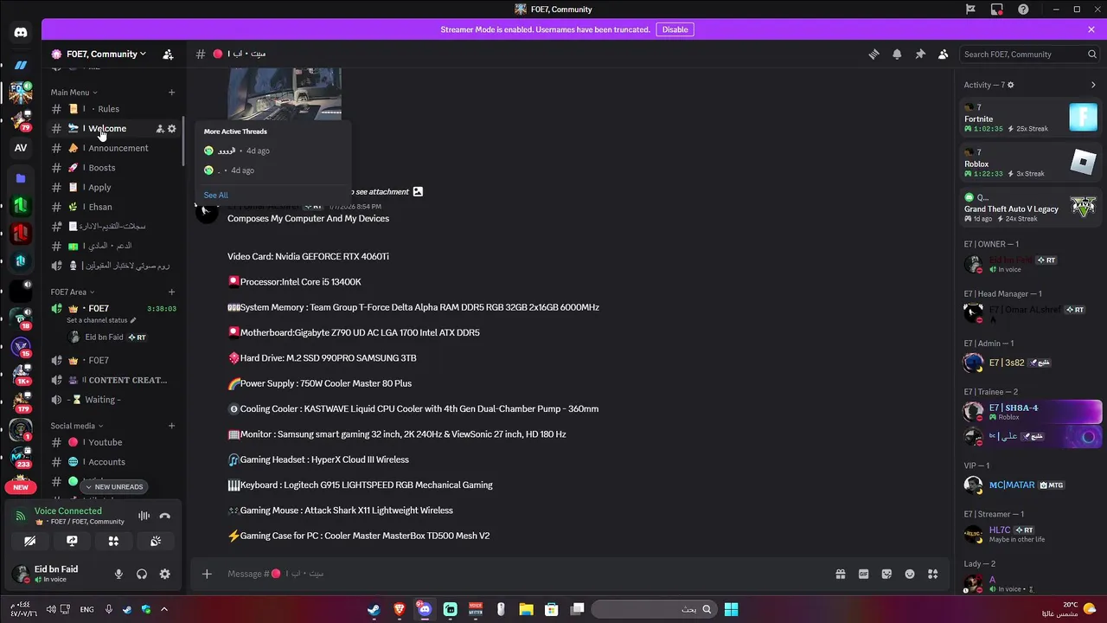Toggle camera on in voice panel
The image size is (1107, 623).
[x=29, y=541]
